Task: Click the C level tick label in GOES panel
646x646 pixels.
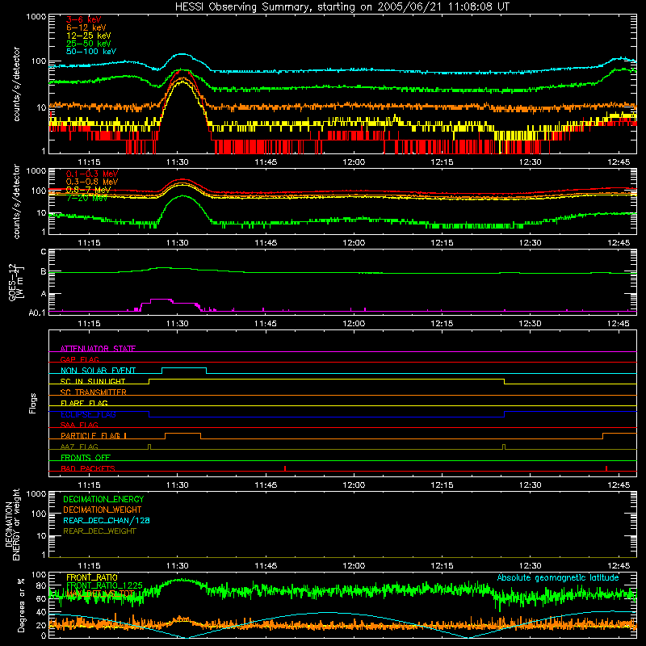Action: [x=44, y=251]
